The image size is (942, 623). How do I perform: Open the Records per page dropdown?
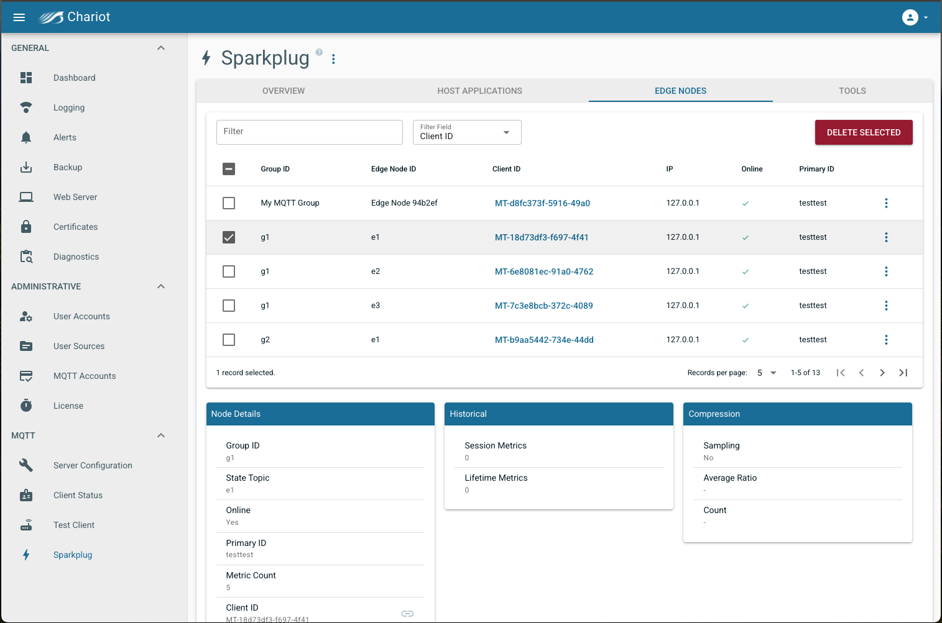pyautogui.click(x=767, y=373)
